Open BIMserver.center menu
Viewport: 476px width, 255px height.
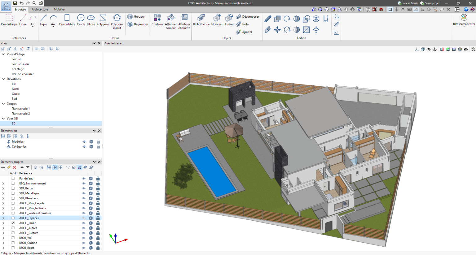coord(464,20)
